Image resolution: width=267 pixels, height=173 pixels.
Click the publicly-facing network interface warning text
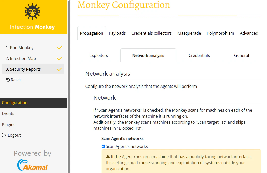pyautogui.click(x=179, y=163)
